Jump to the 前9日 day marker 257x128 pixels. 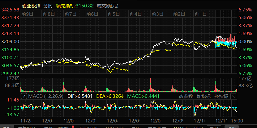(x=27, y=14)
